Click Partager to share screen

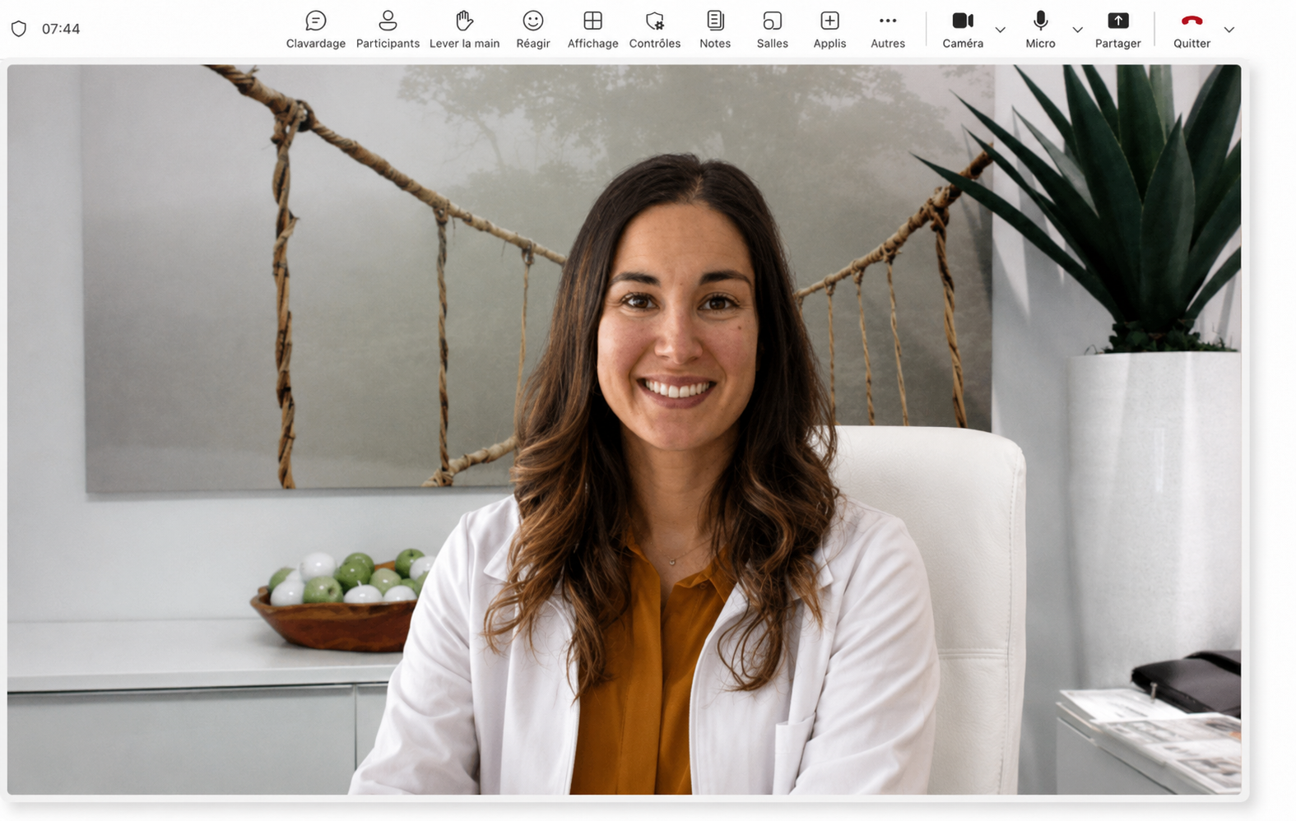coord(1117,30)
